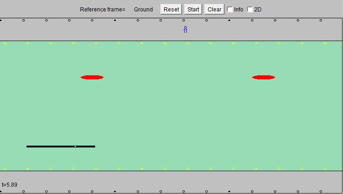Click the right end of the black bar
This screenshot has height=194, width=343.
point(94,147)
